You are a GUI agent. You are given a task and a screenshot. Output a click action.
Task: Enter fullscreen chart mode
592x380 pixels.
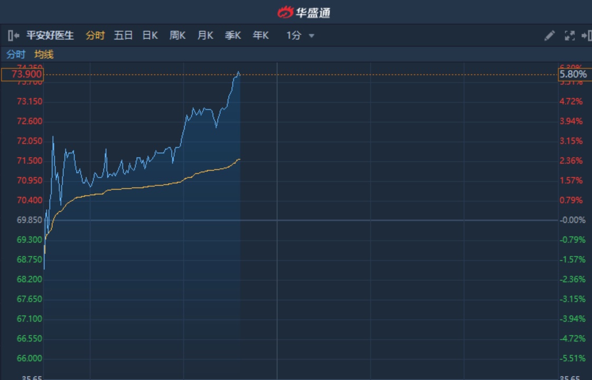pos(569,36)
